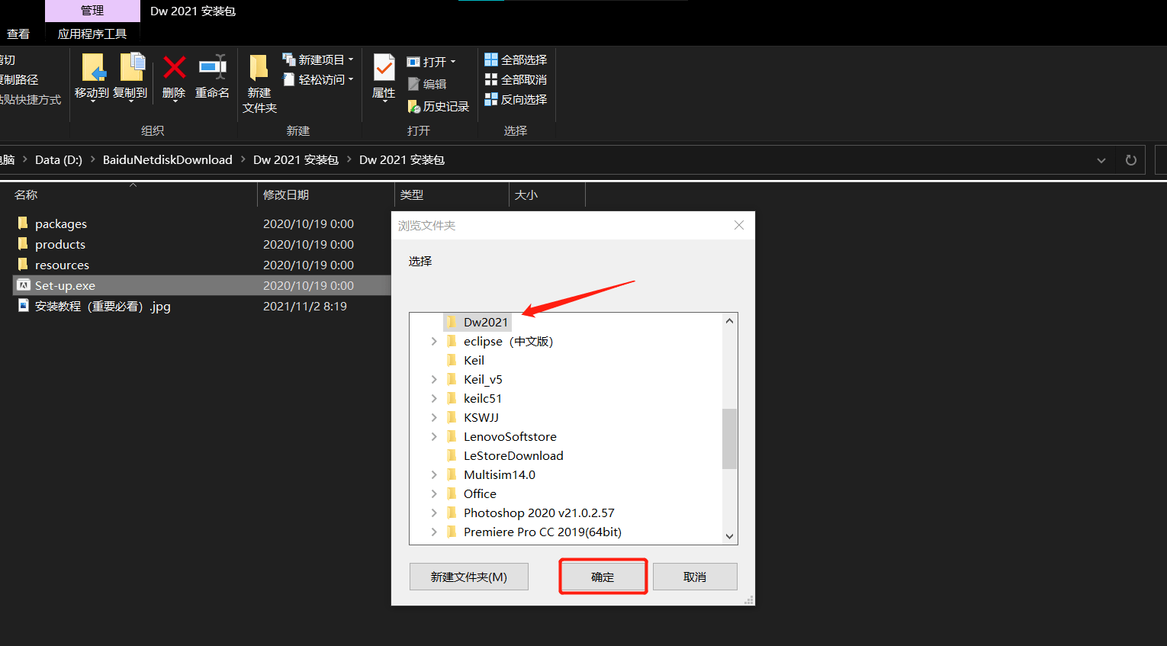Expand the LenovoSoftstore folder node

pos(434,436)
